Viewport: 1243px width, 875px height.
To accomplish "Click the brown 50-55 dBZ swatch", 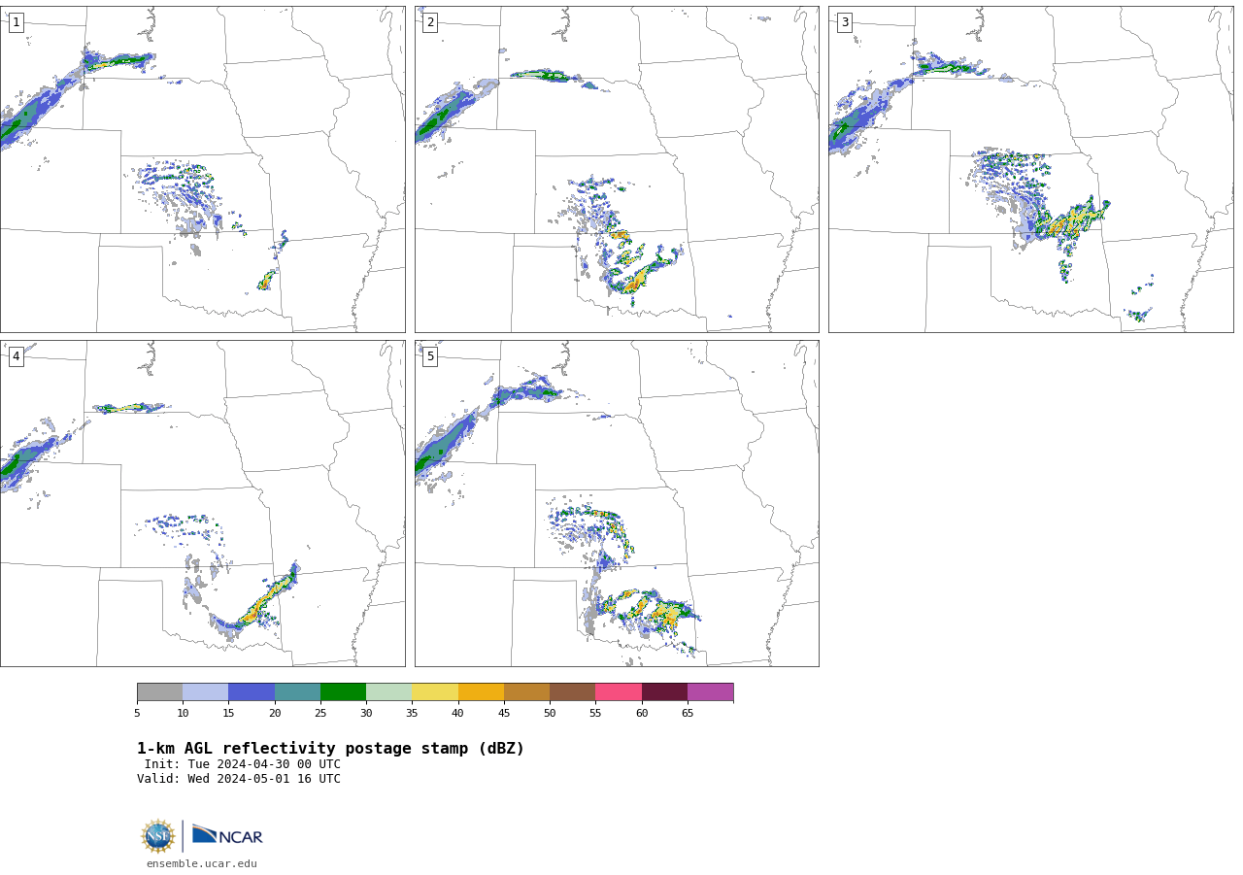I will click(x=573, y=691).
